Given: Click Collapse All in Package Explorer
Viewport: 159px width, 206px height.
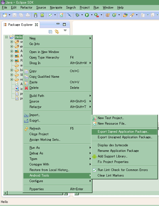Looking at the screenshot, I should [51, 32].
